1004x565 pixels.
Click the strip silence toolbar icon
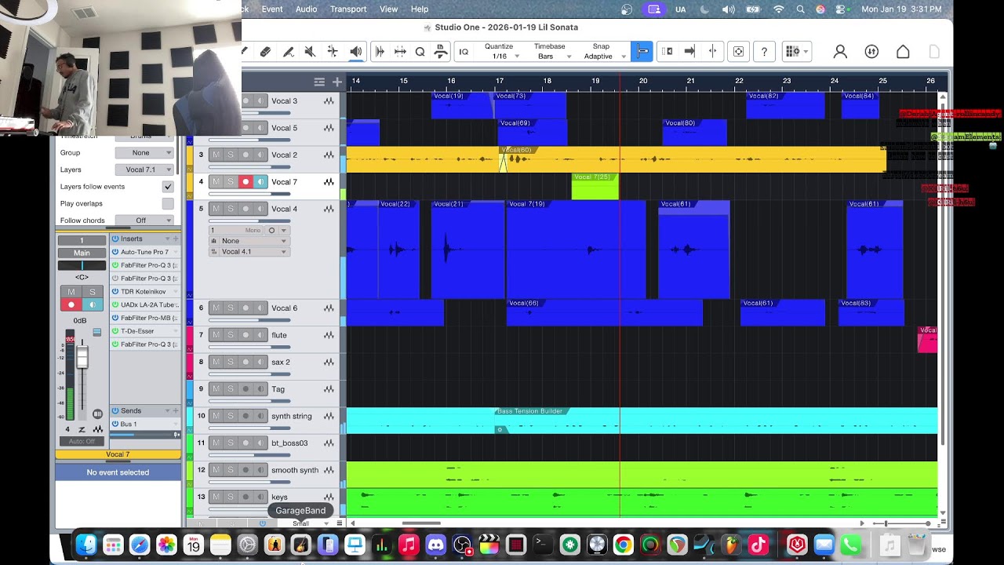[380, 52]
